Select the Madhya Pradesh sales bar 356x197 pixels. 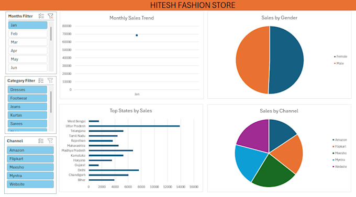point(111,150)
